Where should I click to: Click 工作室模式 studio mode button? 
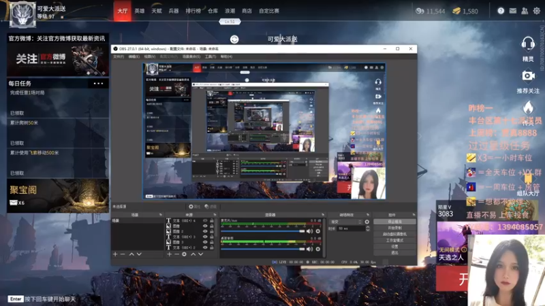394,240
